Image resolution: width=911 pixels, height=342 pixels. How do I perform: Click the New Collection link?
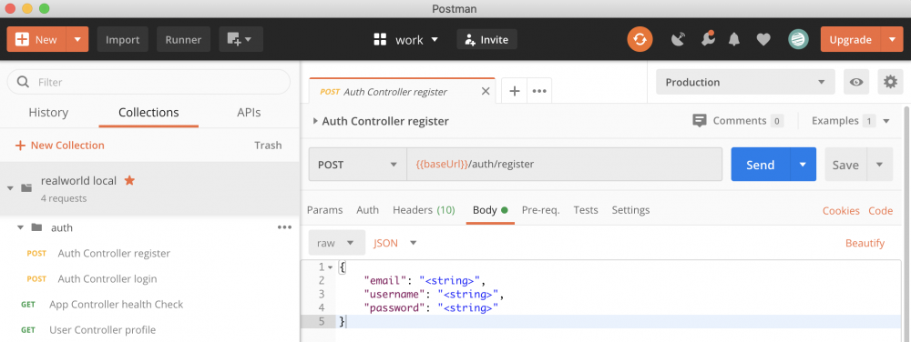click(60, 145)
